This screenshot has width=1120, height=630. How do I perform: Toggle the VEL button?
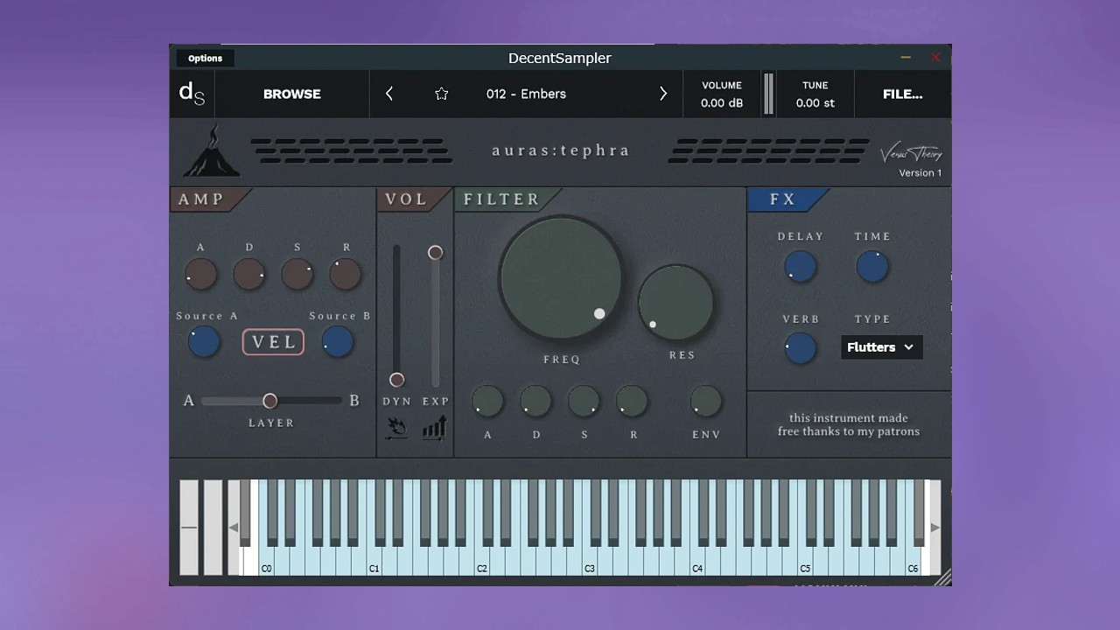tap(273, 342)
